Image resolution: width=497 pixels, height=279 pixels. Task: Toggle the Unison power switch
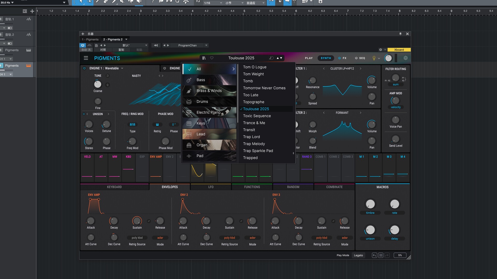pyautogui.click(x=84, y=114)
